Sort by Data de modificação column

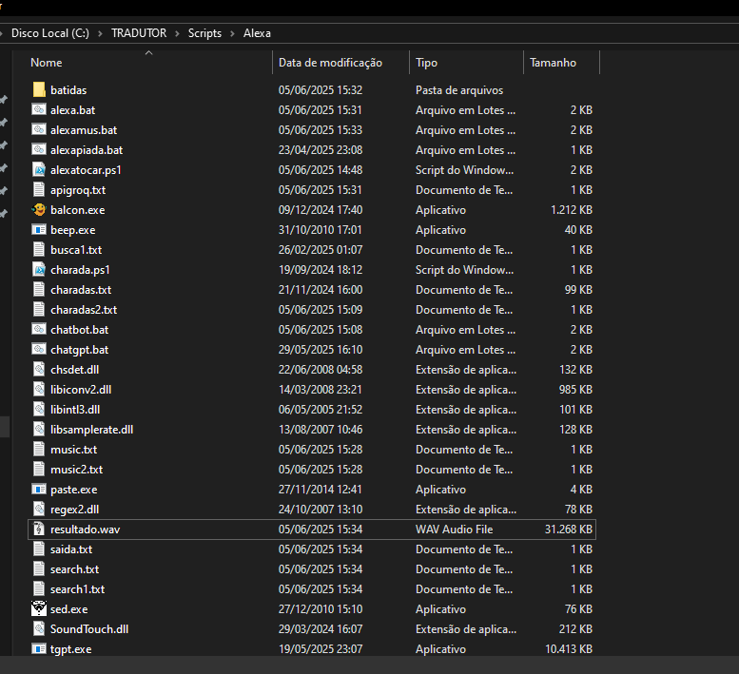330,63
